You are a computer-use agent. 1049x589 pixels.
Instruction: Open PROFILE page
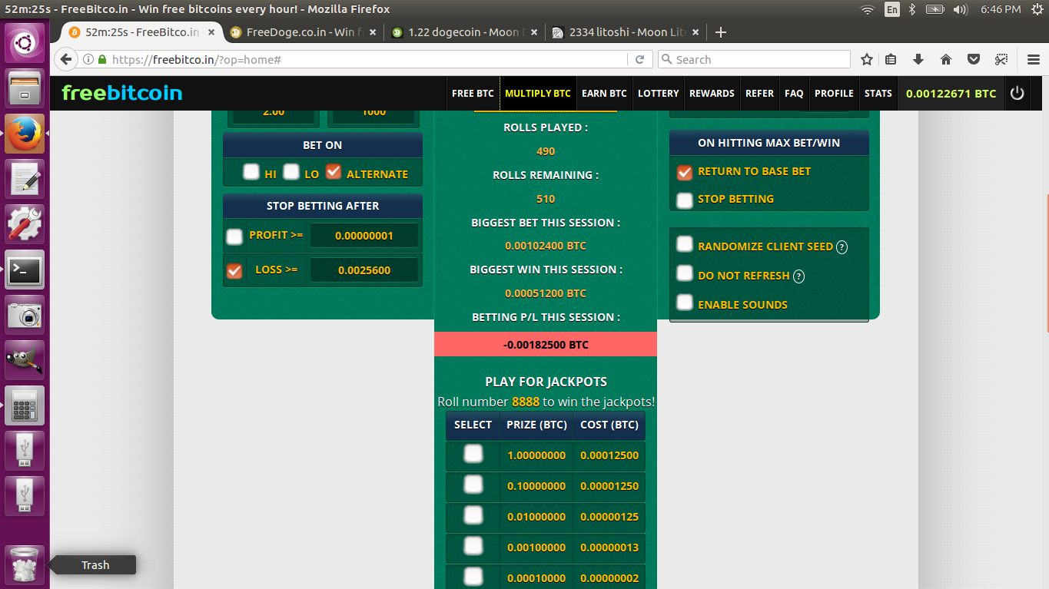(x=834, y=93)
